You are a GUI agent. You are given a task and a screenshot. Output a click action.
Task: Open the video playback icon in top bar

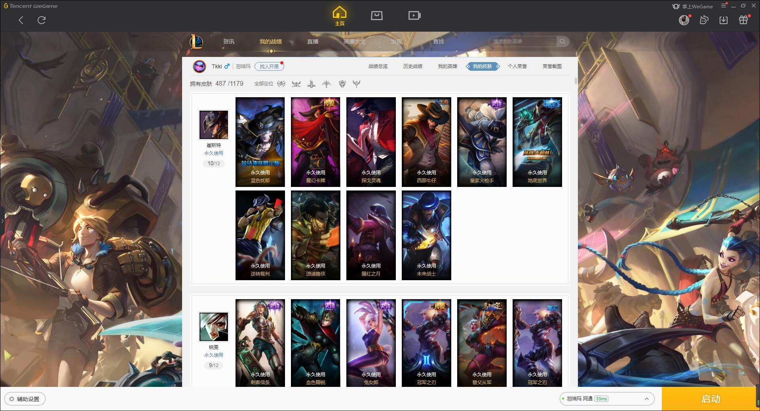point(414,15)
